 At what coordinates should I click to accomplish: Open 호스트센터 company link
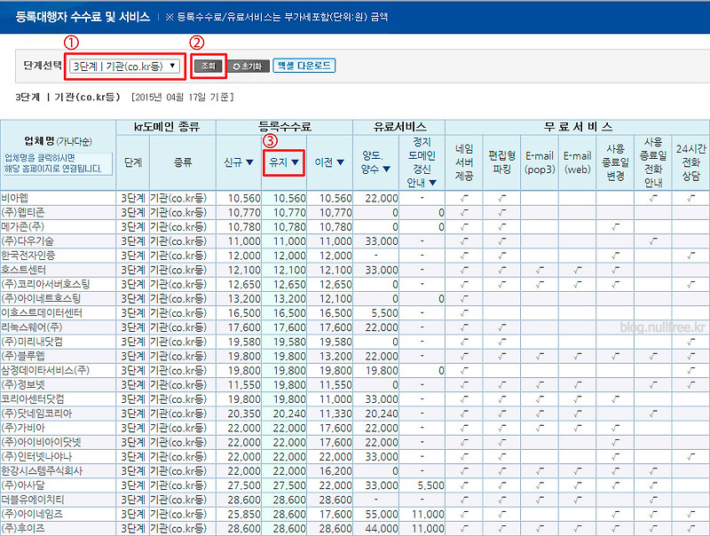(24, 270)
